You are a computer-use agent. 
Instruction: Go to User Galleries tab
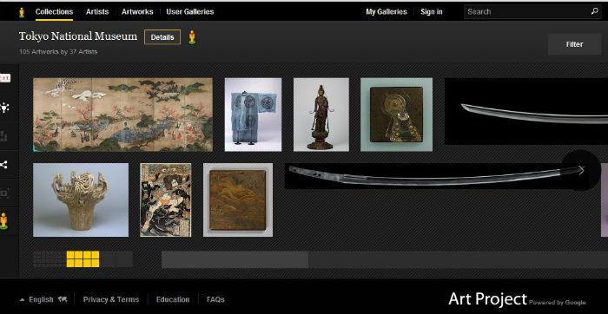[x=190, y=11]
